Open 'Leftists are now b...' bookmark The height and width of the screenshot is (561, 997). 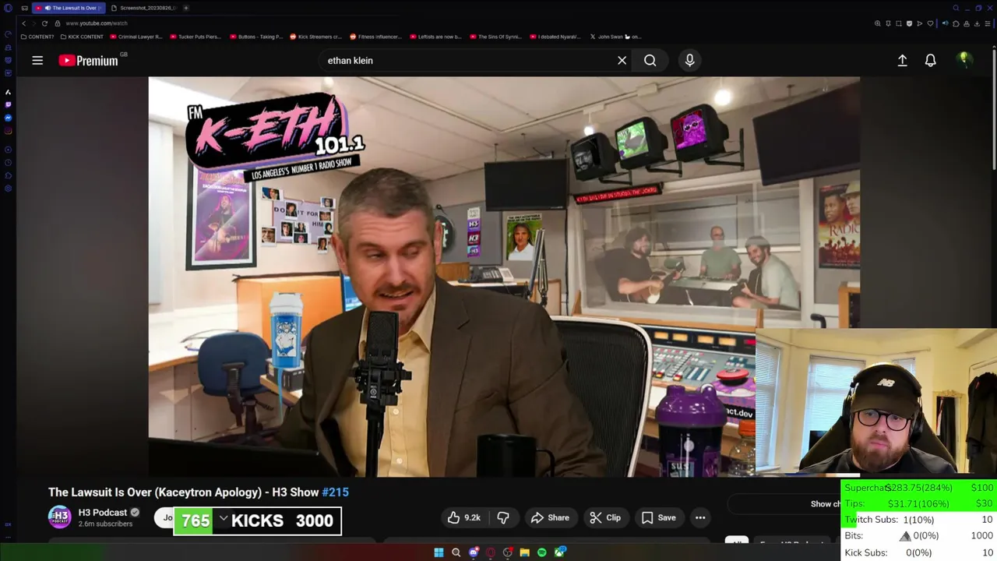[435, 37]
